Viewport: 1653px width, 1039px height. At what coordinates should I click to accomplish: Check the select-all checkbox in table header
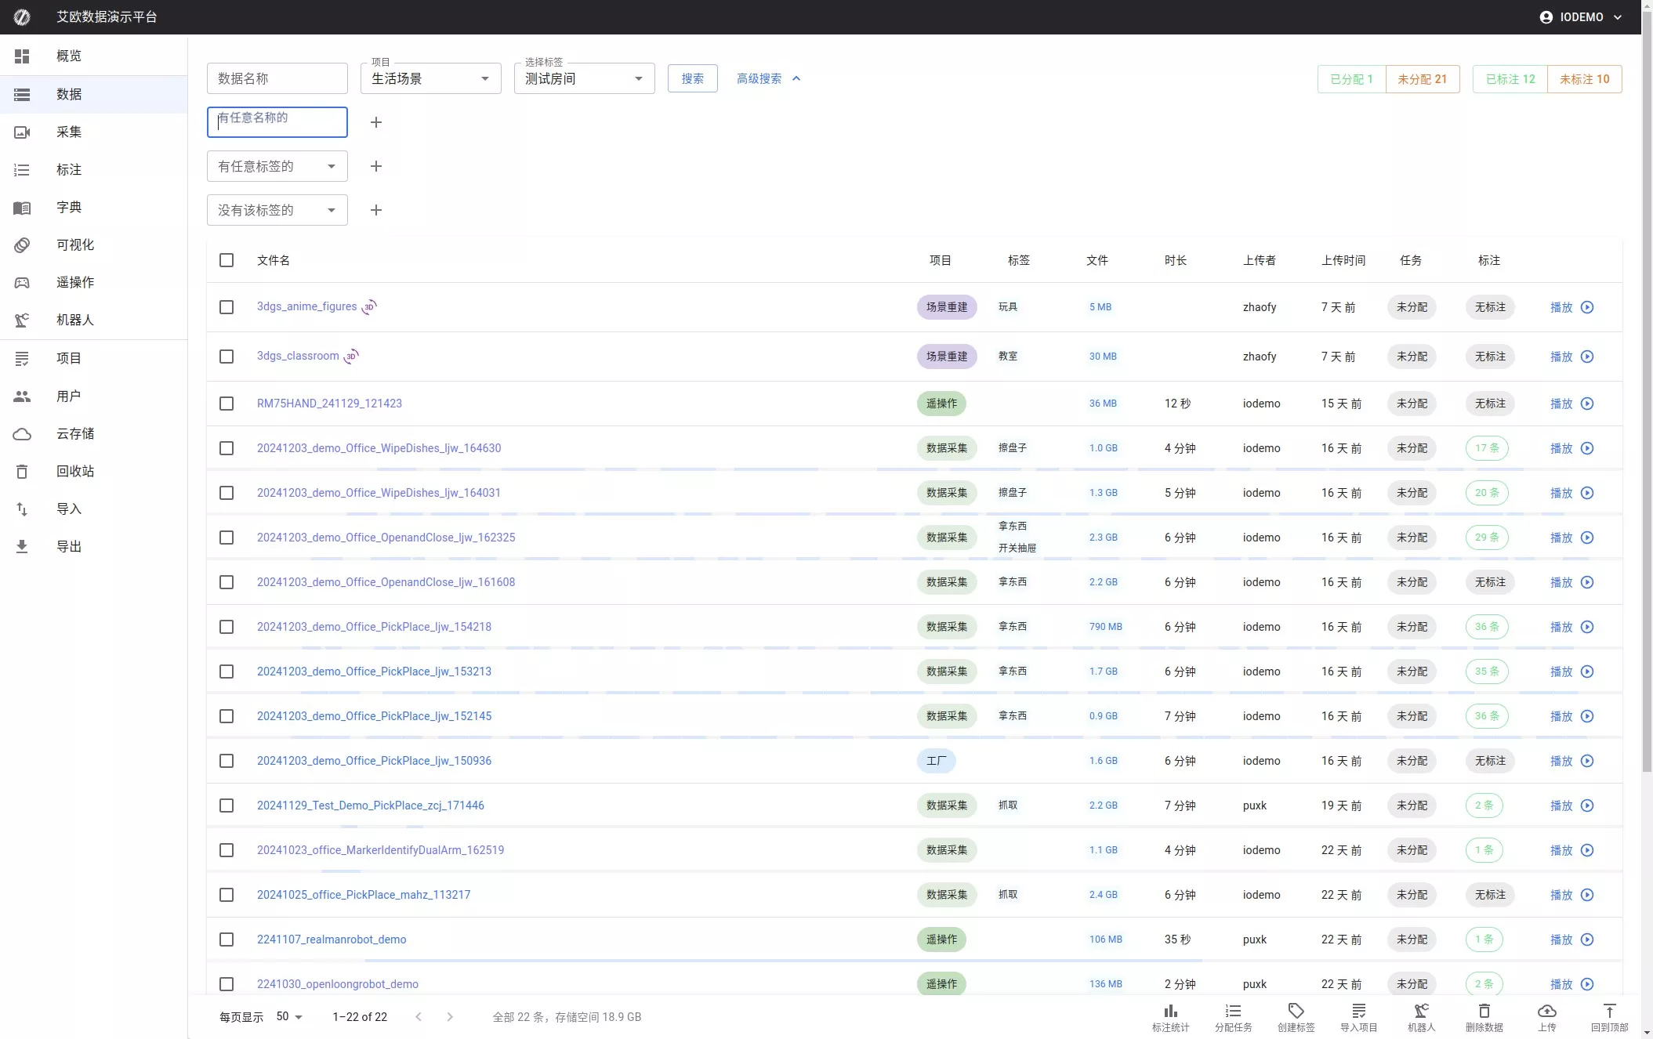point(227,260)
